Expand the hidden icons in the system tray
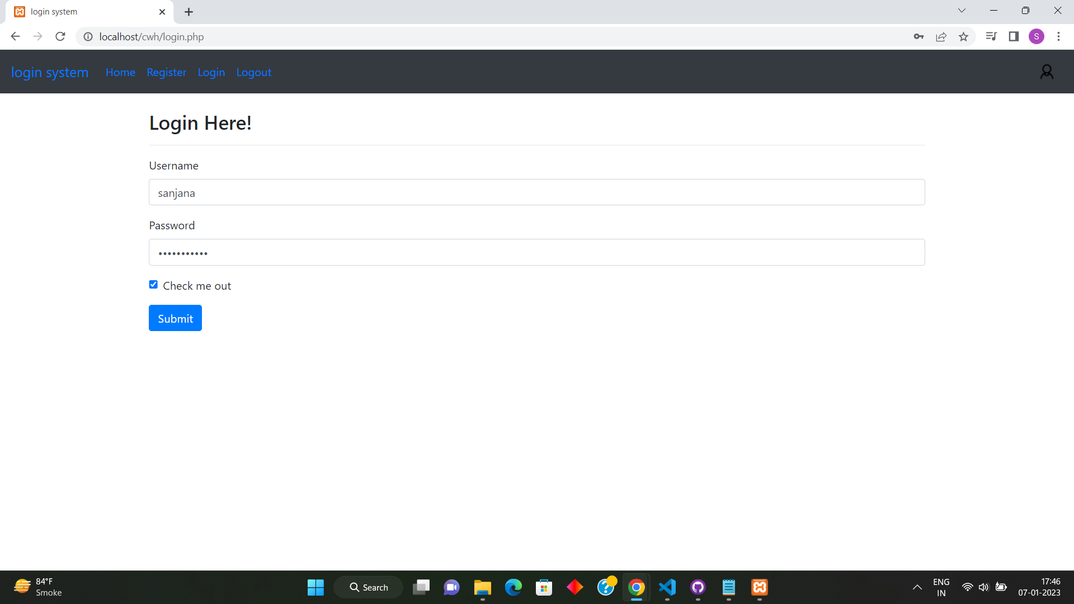 [x=917, y=588]
